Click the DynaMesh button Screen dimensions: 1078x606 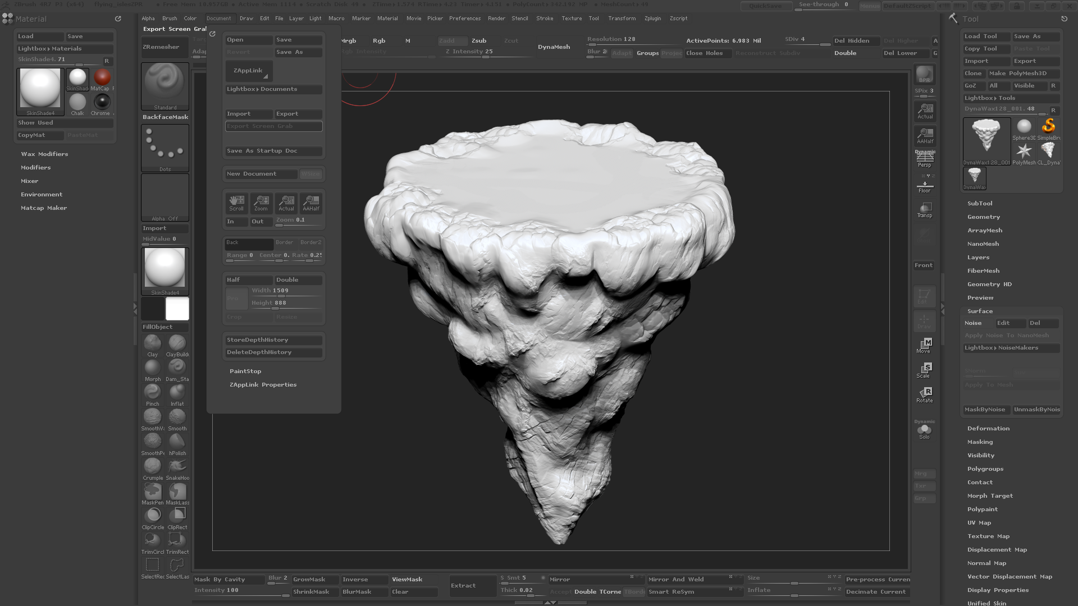point(554,47)
